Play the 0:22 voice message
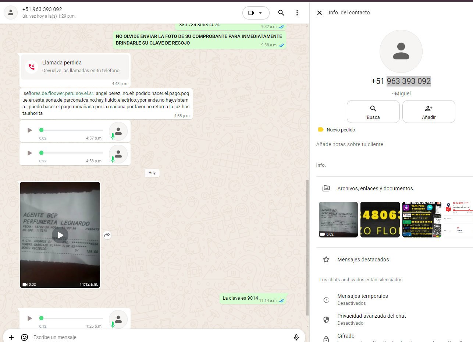The width and height of the screenshot is (473, 342). [x=30, y=153]
